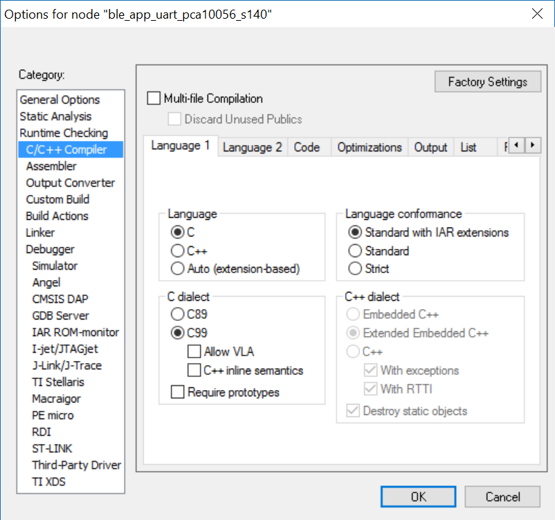
Task: Open the Optimizations tab
Action: click(x=369, y=147)
